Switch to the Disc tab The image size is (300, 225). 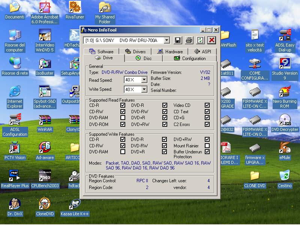144,58
